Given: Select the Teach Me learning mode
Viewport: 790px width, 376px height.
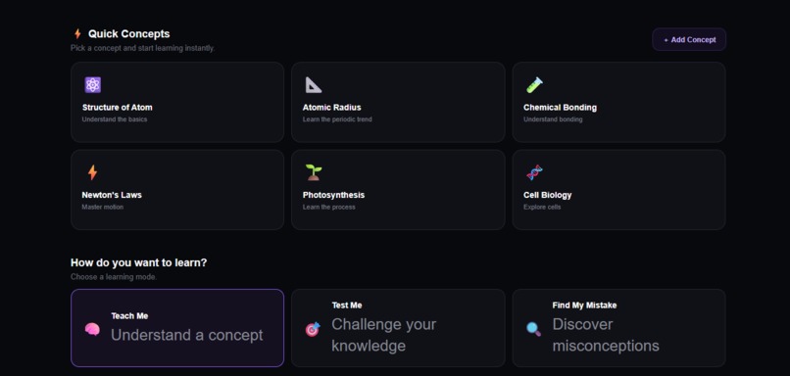Looking at the screenshot, I should 177,328.
